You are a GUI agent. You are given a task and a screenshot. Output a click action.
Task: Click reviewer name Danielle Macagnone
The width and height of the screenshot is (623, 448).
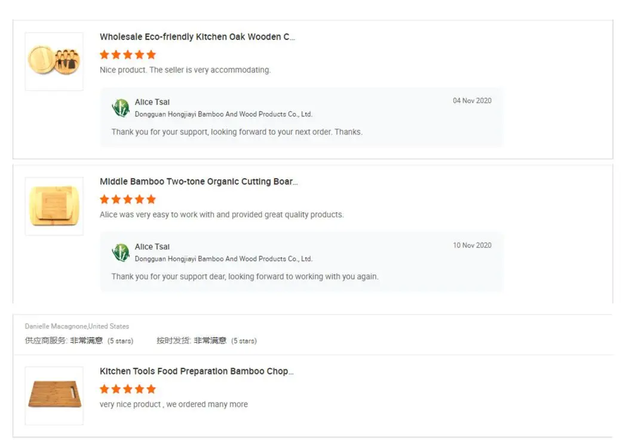56,326
